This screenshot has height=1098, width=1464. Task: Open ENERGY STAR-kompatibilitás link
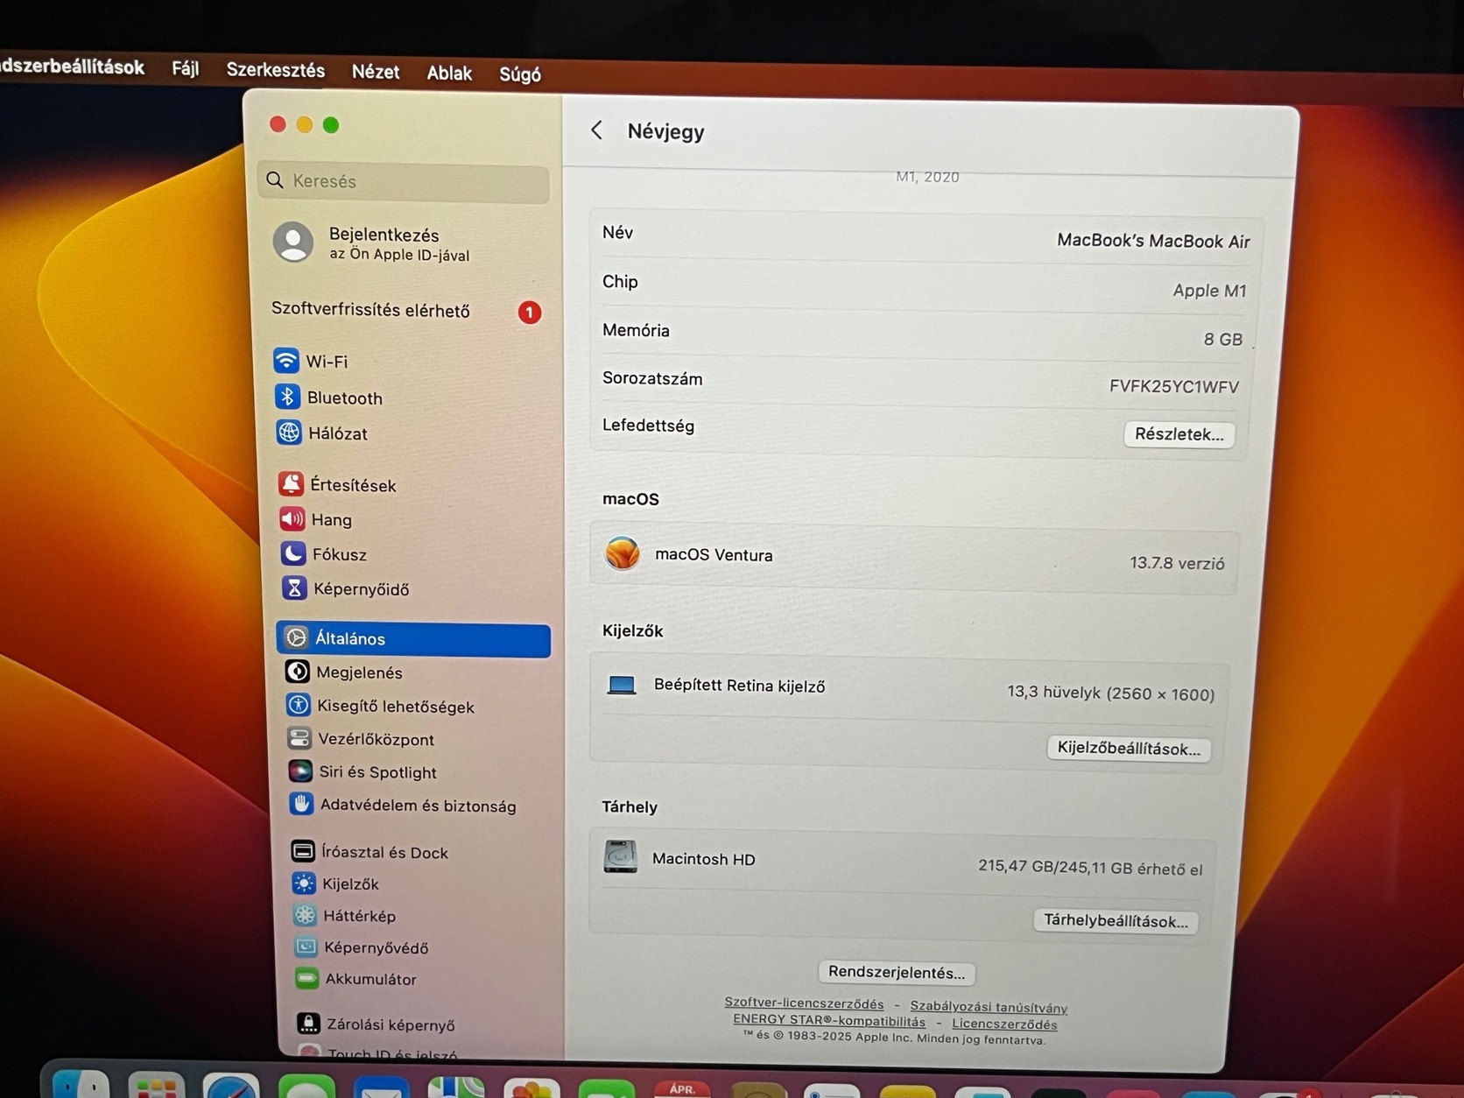pos(829,1020)
